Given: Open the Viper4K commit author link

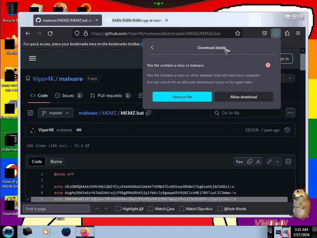Looking at the screenshot, I should point(46,130).
